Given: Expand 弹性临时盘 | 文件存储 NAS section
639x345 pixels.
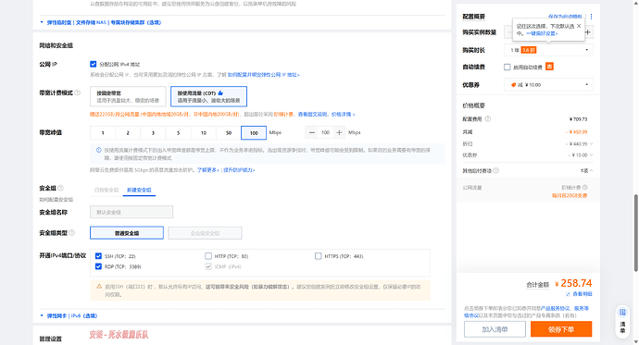Looking at the screenshot, I should [100, 22].
